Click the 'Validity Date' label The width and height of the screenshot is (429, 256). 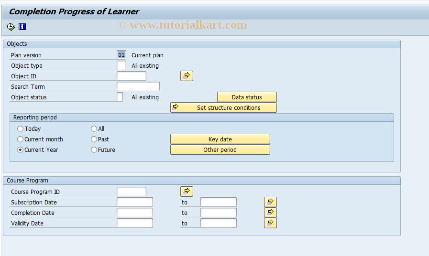27,223
